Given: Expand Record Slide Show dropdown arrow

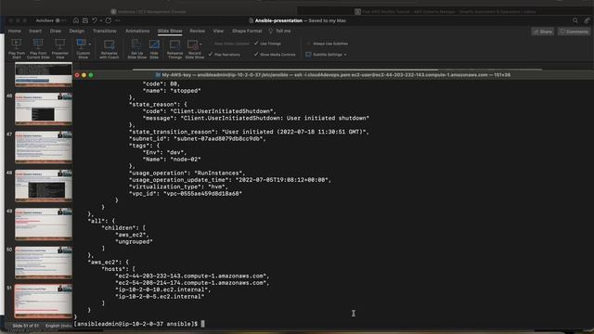Looking at the screenshot, I should pos(200,45).
